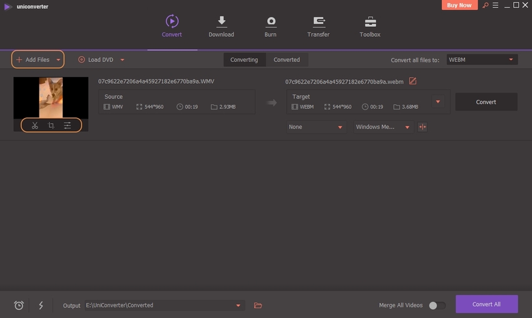Open the Load DVD dropdown arrow
This screenshot has height=318, width=532.
(x=122, y=60)
